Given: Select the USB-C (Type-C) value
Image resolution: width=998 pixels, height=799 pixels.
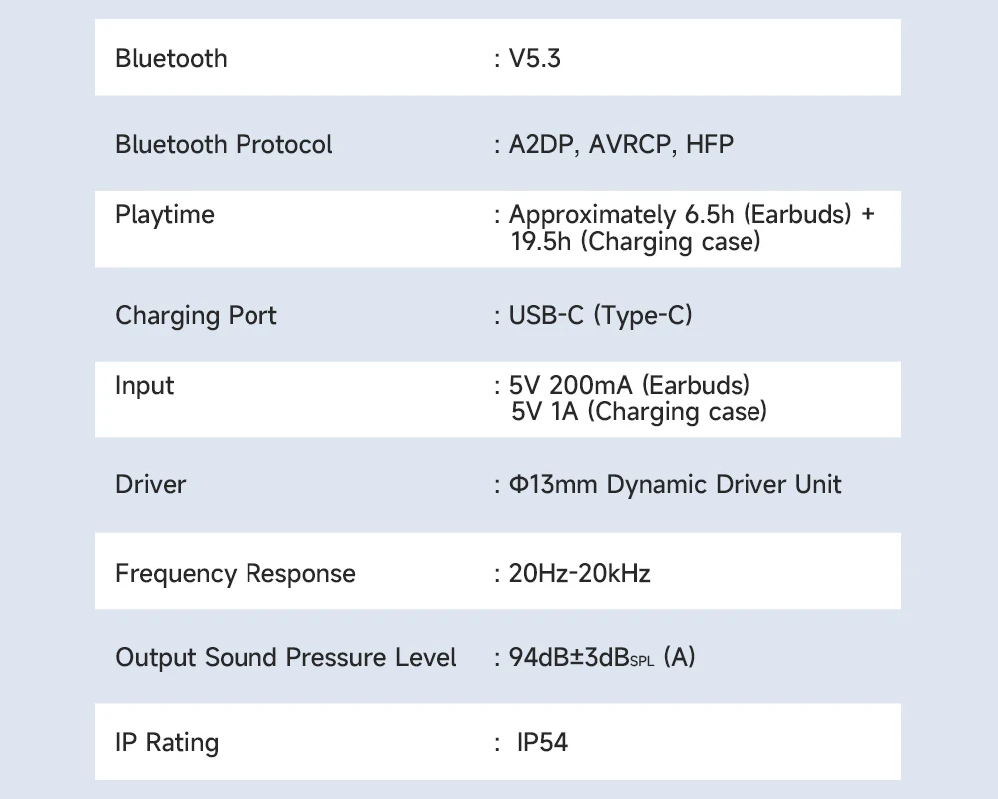Looking at the screenshot, I should point(600,316).
